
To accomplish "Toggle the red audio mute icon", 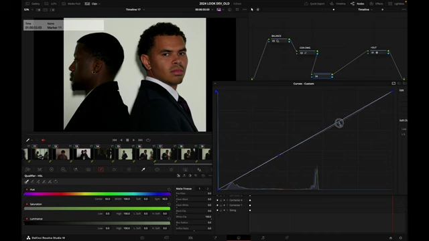I will 43,140.
